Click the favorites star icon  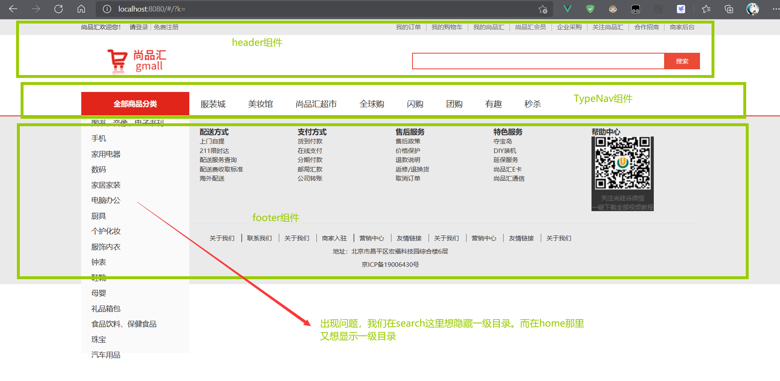(706, 9)
